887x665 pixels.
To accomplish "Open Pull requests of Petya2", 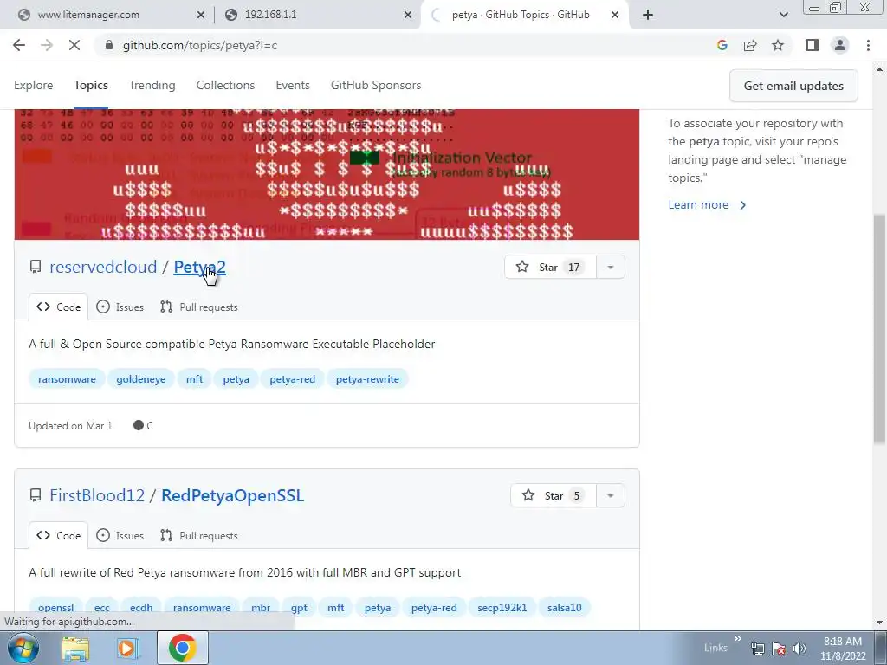I will point(199,307).
